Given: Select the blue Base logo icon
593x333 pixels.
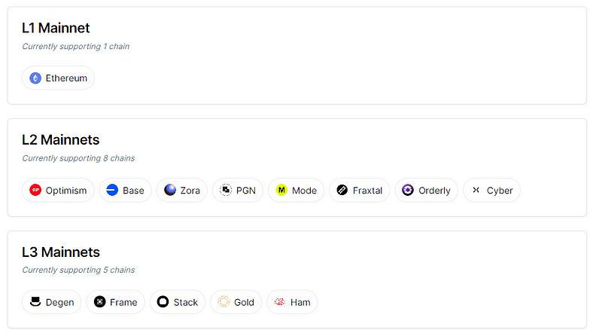Looking at the screenshot, I should pyautogui.click(x=112, y=190).
